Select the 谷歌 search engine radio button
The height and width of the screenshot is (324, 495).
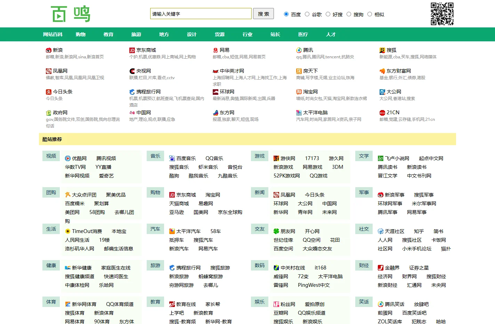[x=307, y=14]
